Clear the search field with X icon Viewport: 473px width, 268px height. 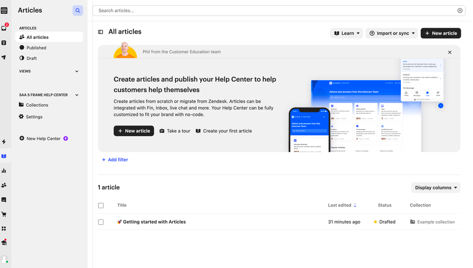460,11
